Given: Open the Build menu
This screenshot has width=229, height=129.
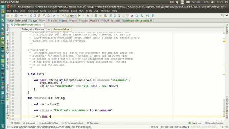Looking at the screenshot, I should [74, 11].
